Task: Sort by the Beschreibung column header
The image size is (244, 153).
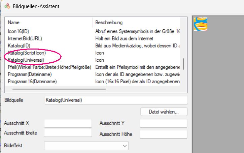Action: (109, 23)
